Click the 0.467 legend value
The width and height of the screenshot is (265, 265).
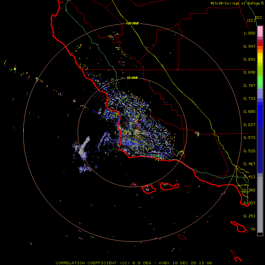[249, 164]
